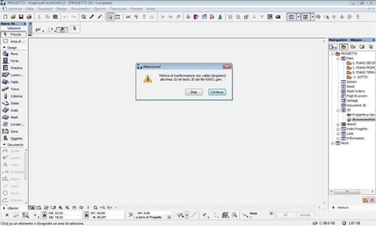
Task: Select the Scala stair tool
Action: pyautogui.click(x=14, y=110)
